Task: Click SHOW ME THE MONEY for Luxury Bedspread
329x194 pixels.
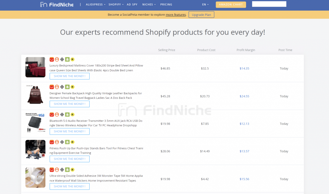Action: click(x=69, y=76)
